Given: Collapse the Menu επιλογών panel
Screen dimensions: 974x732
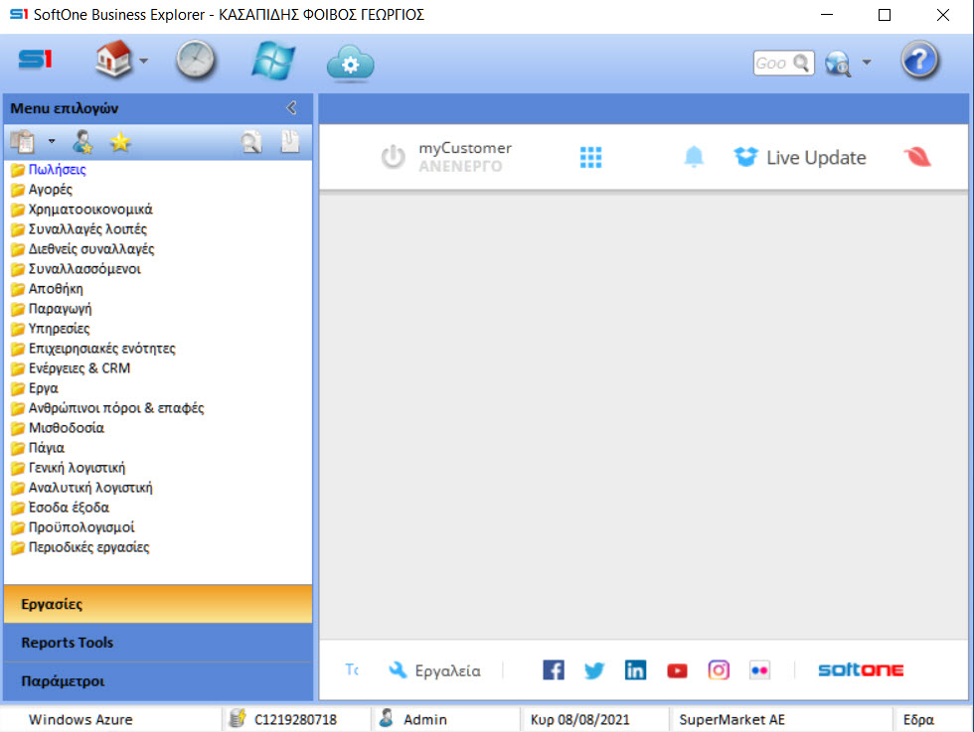Looking at the screenshot, I should tap(291, 108).
